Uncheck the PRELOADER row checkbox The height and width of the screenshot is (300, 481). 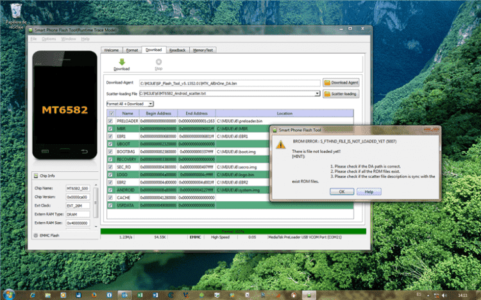(110, 121)
